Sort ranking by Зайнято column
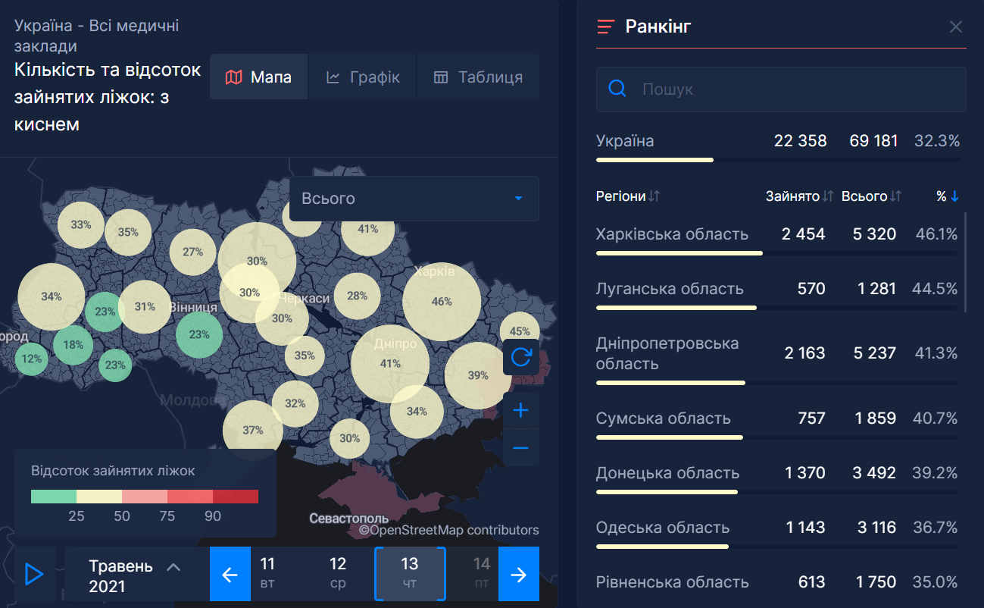The width and height of the screenshot is (984, 608). [x=800, y=196]
